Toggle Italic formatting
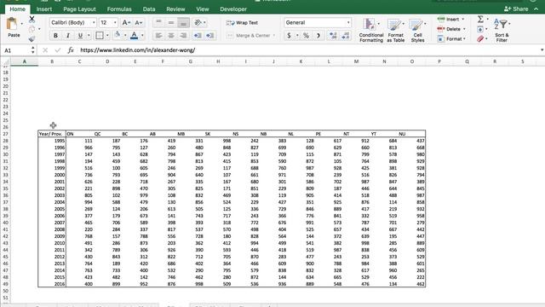This screenshot has width=545, height=307. pos(68,36)
